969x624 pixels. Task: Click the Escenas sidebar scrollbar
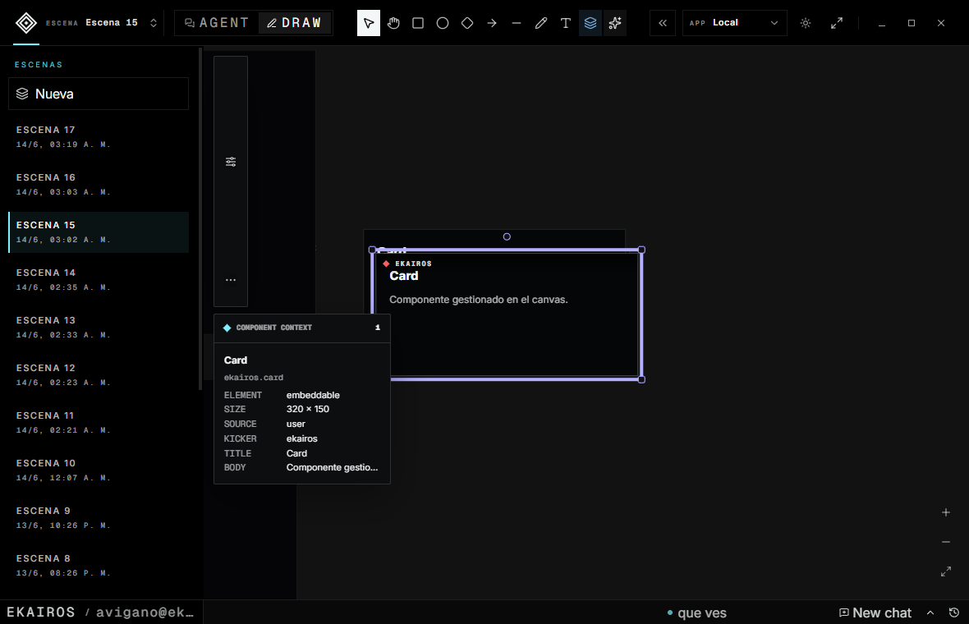200,219
